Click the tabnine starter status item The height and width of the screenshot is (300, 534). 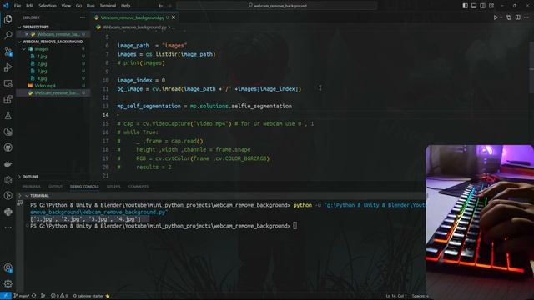pos(91,296)
